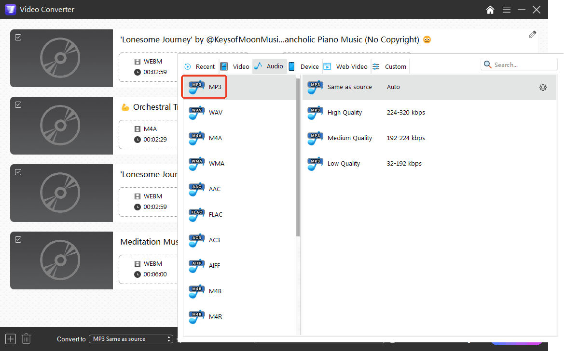Viewport: 565px width, 351px height.
Task: Select the Meditation Music disc thumbnail
Action: coord(61,260)
